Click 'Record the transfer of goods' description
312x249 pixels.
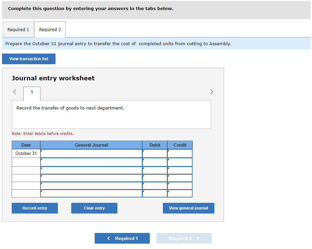pyautogui.click(x=70, y=108)
